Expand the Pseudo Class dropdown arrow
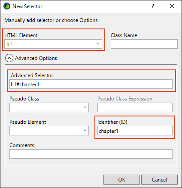Screen dimensions: 182x188 pos(85,107)
